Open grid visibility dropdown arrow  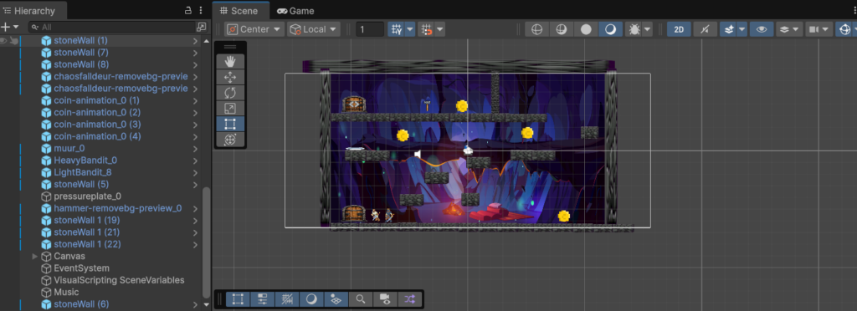(409, 29)
